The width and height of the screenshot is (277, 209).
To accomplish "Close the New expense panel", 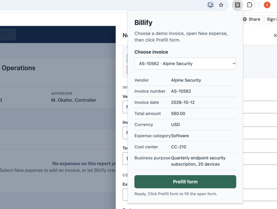I will click(x=275, y=35).
